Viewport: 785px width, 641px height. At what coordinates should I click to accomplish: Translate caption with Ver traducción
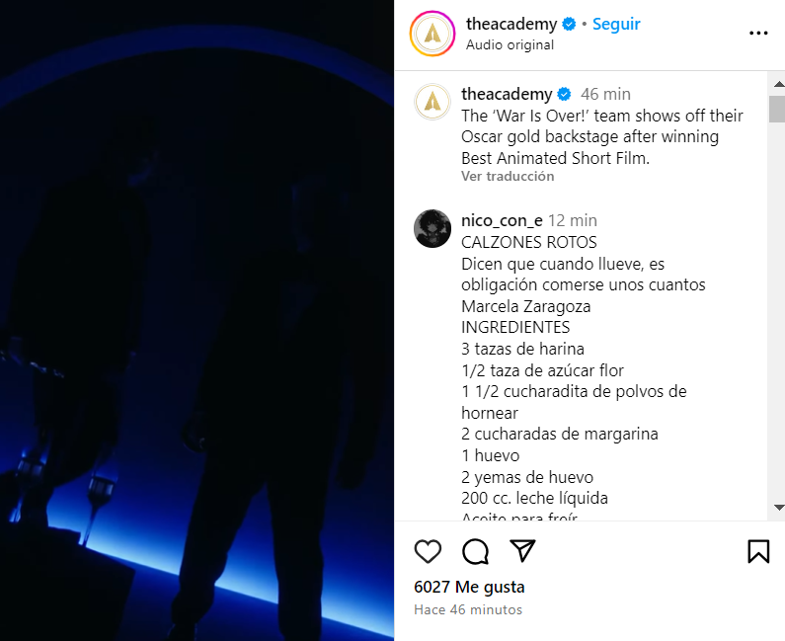coord(508,176)
